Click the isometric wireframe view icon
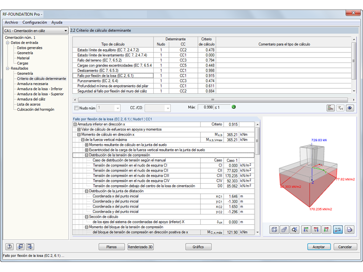The image size is (363, 272). pyautogui.click(x=274, y=230)
